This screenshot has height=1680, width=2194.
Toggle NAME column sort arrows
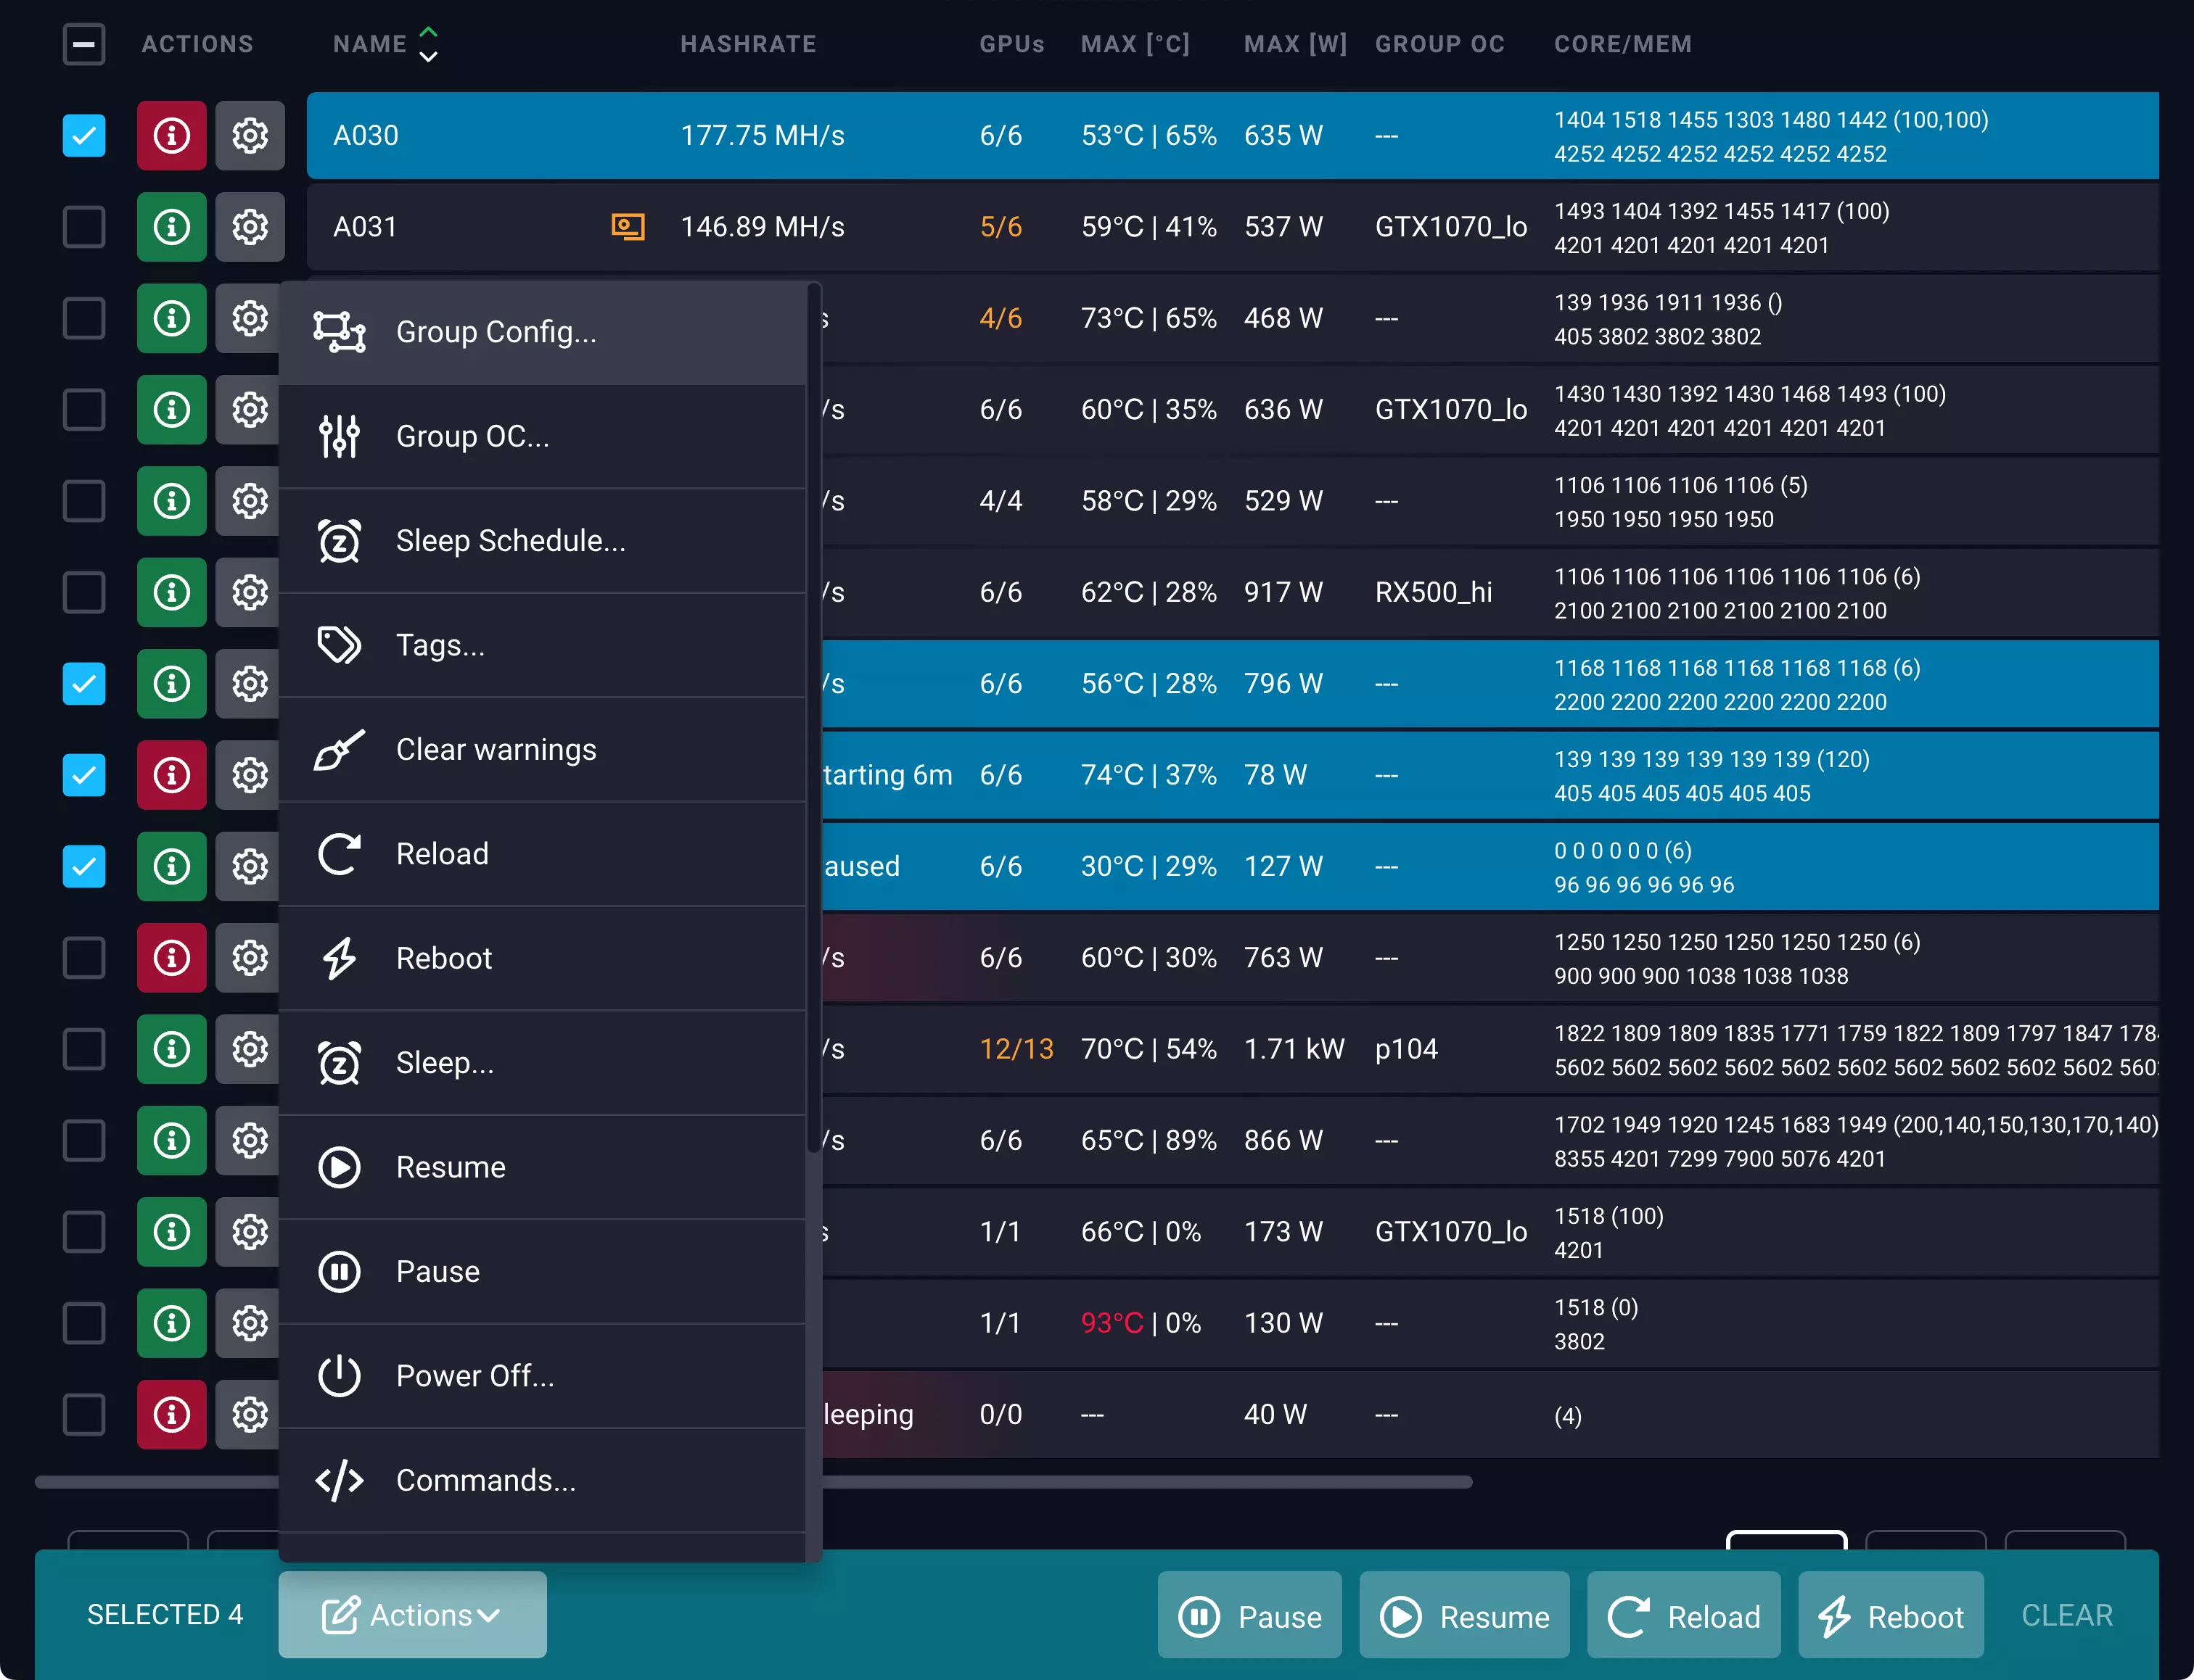[428, 44]
